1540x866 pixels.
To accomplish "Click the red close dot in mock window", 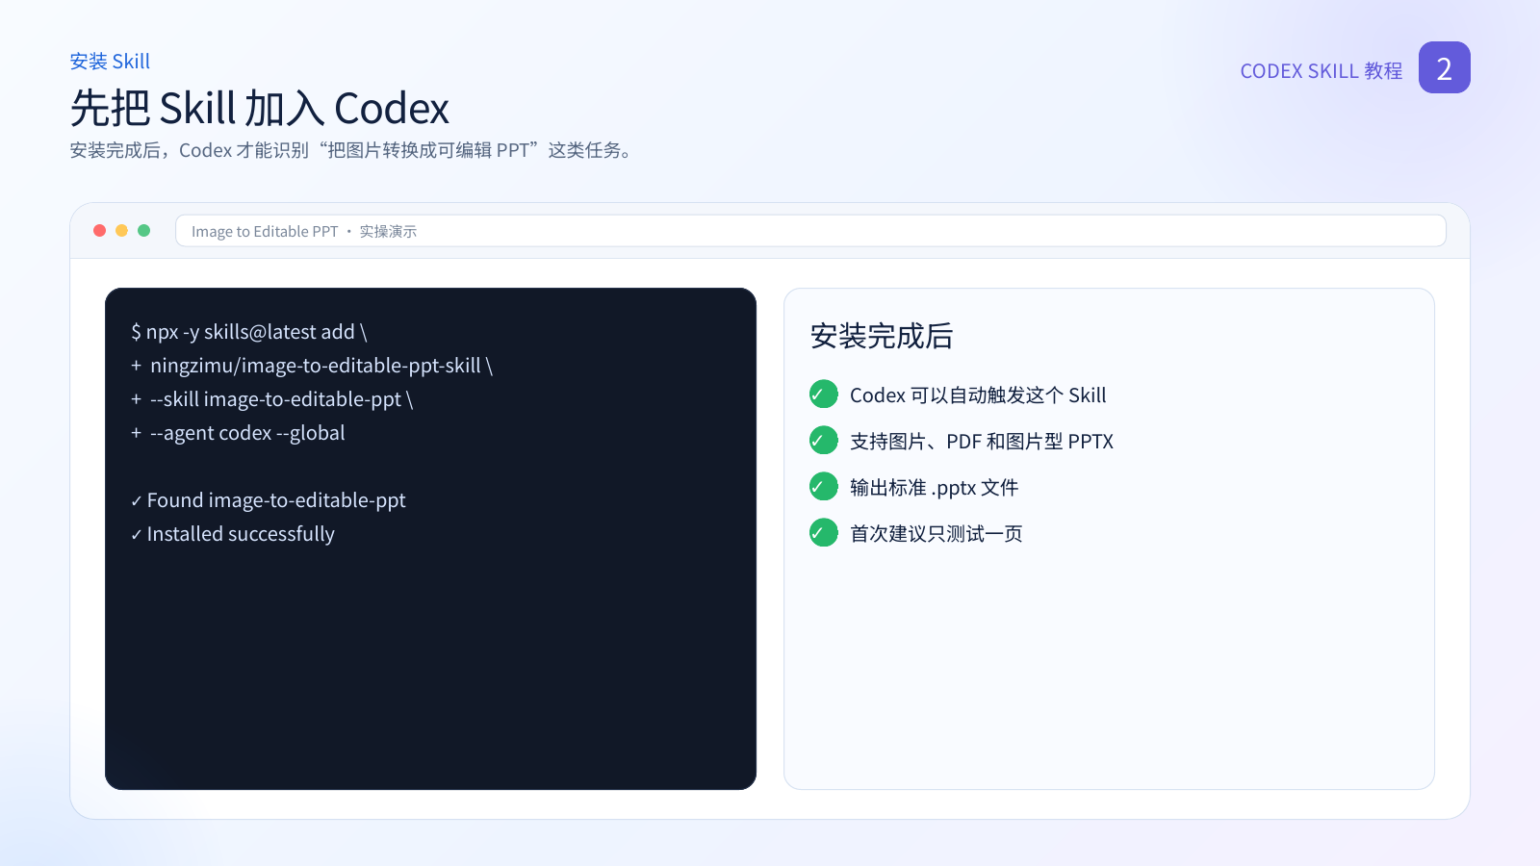I will [x=99, y=231].
